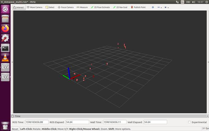Click the red X axis arrow
The image size is (209, 131).
pos(75,77)
